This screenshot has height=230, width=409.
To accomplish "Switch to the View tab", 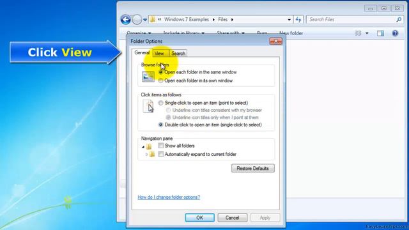I will coord(160,53).
